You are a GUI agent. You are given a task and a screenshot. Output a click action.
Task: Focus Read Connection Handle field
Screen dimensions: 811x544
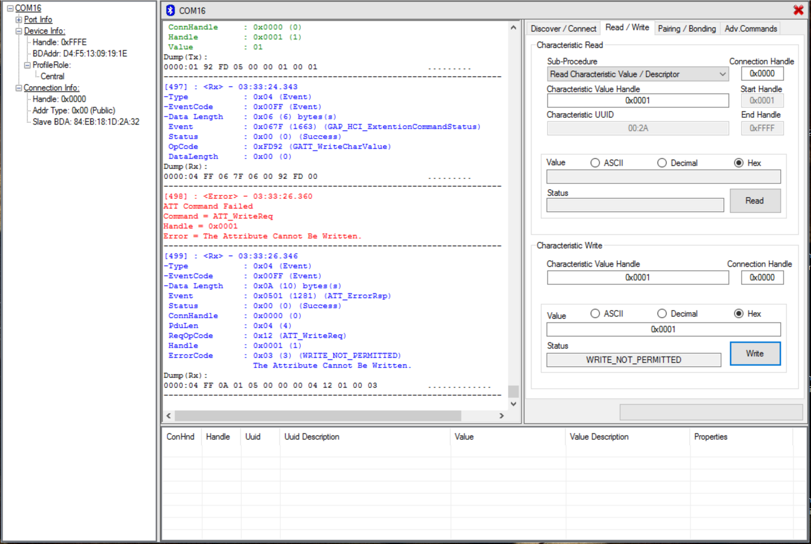762,74
